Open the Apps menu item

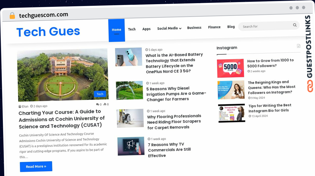click(146, 29)
